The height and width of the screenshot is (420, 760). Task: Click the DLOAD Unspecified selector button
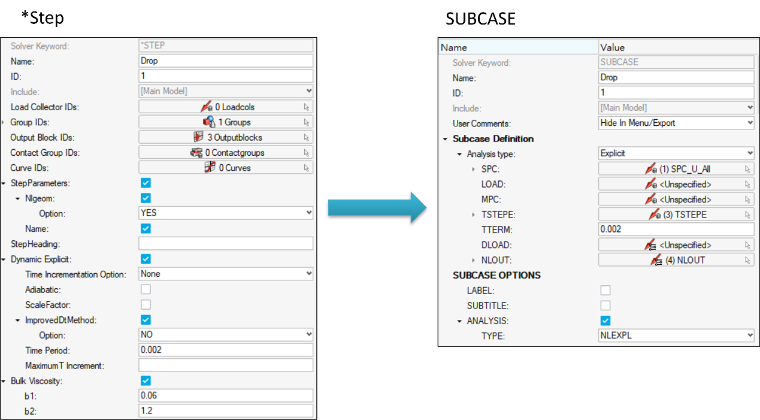[x=676, y=245]
